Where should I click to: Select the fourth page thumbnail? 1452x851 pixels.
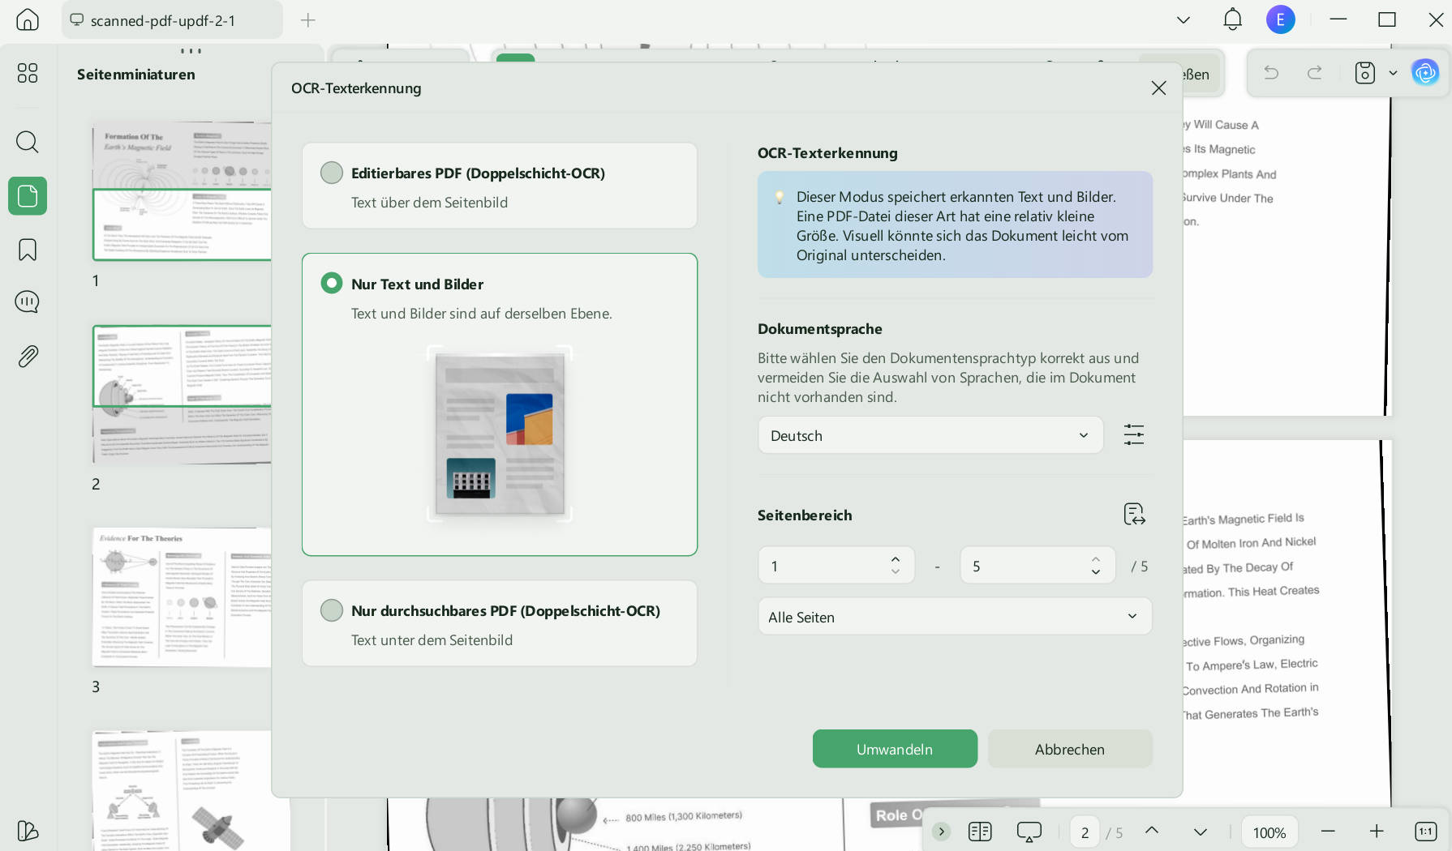[x=182, y=791]
